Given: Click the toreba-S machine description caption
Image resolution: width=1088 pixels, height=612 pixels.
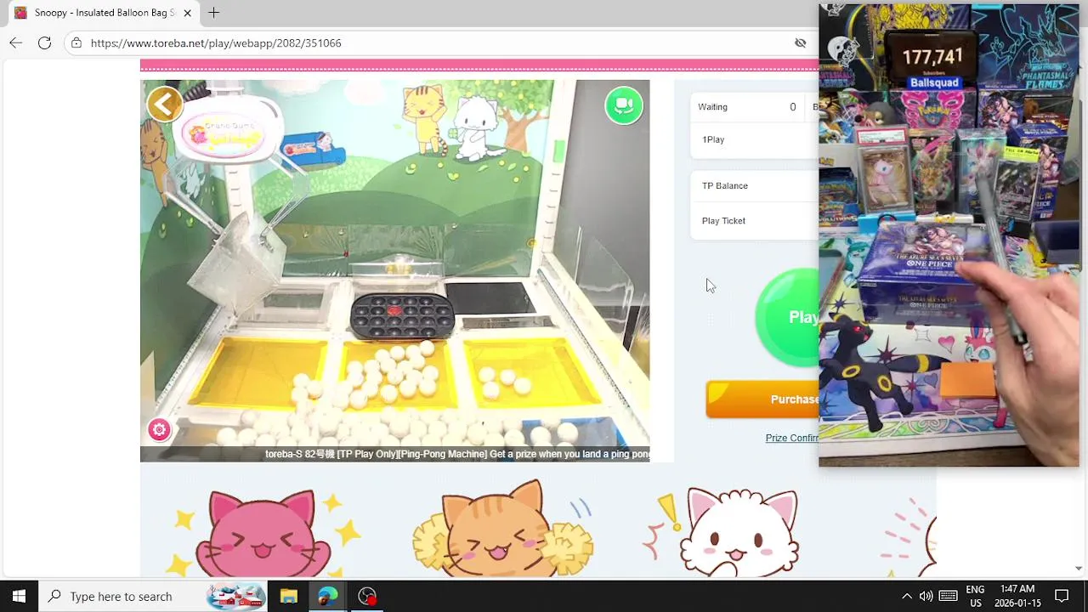Looking at the screenshot, I should (457, 454).
